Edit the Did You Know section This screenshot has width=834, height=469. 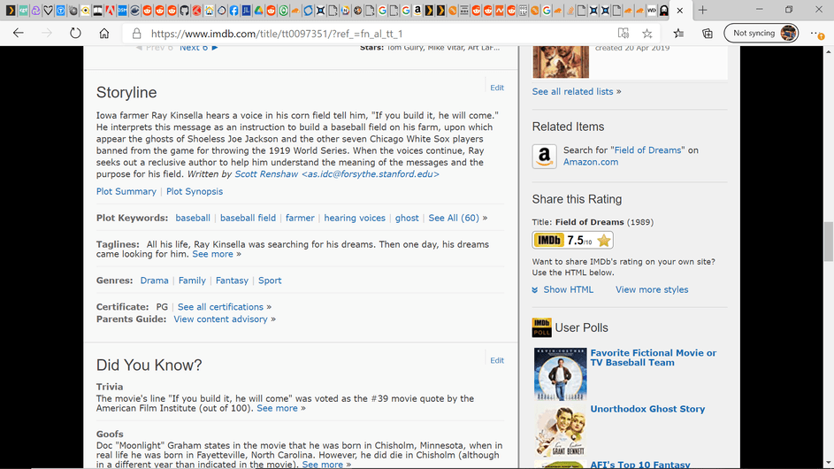pos(497,360)
